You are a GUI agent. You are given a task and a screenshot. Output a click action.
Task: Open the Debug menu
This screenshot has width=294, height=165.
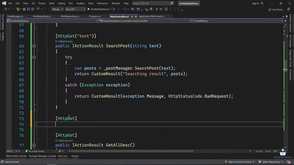[62, 3]
